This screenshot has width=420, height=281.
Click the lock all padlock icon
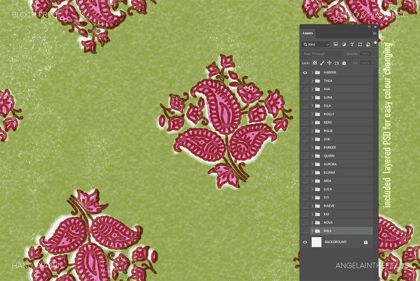click(x=344, y=63)
